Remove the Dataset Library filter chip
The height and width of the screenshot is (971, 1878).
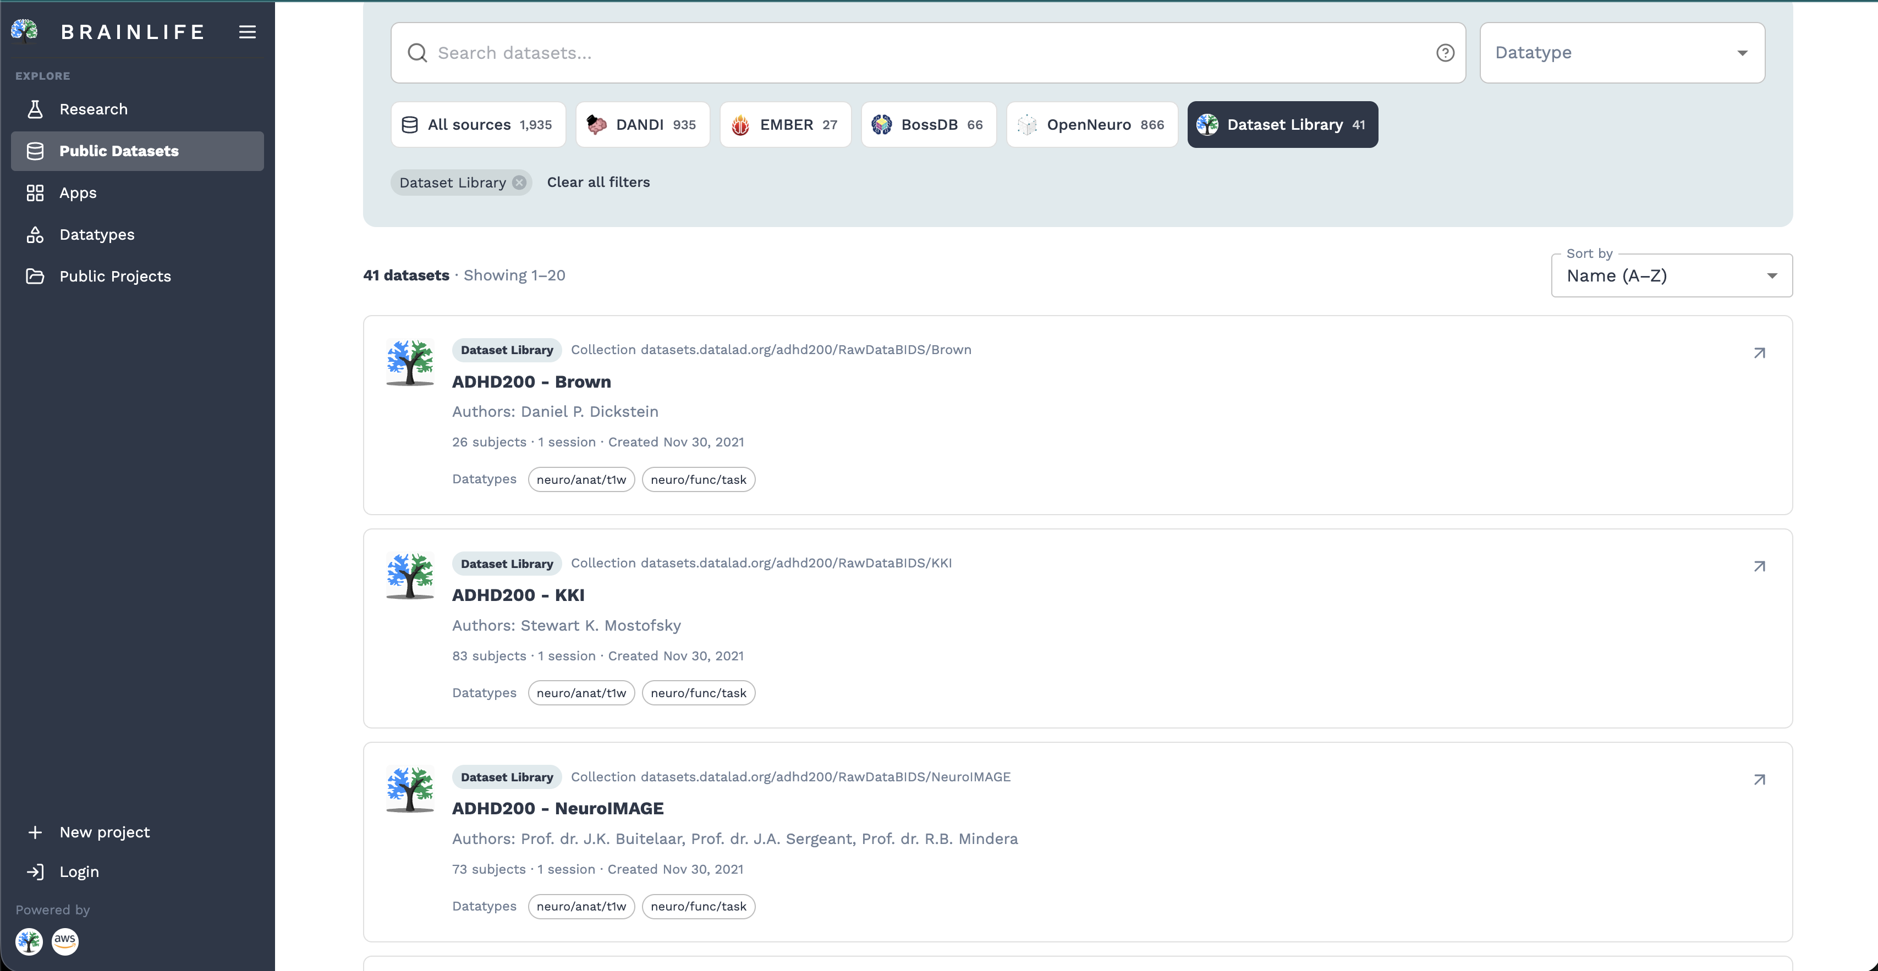click(x=519, y=182)
